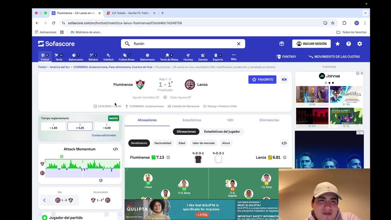Select the Béisbol sport icon
The image size is (391, 220).
[93, 57]
